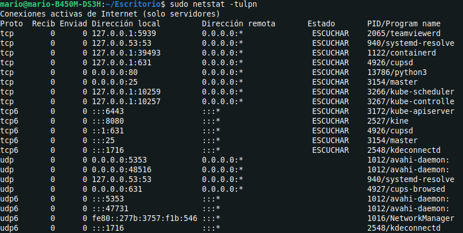Select the 127.0.0.1:10257 local address

point(126,101)
